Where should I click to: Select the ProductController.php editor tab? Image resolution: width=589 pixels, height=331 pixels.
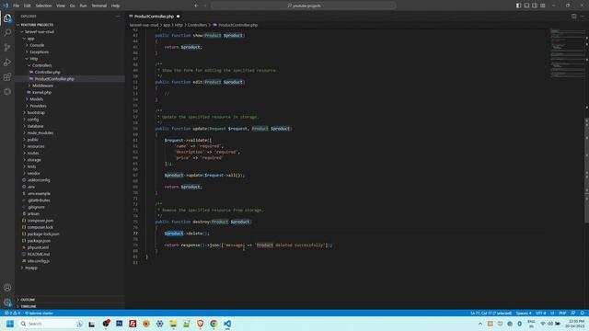tap(154, 17)
